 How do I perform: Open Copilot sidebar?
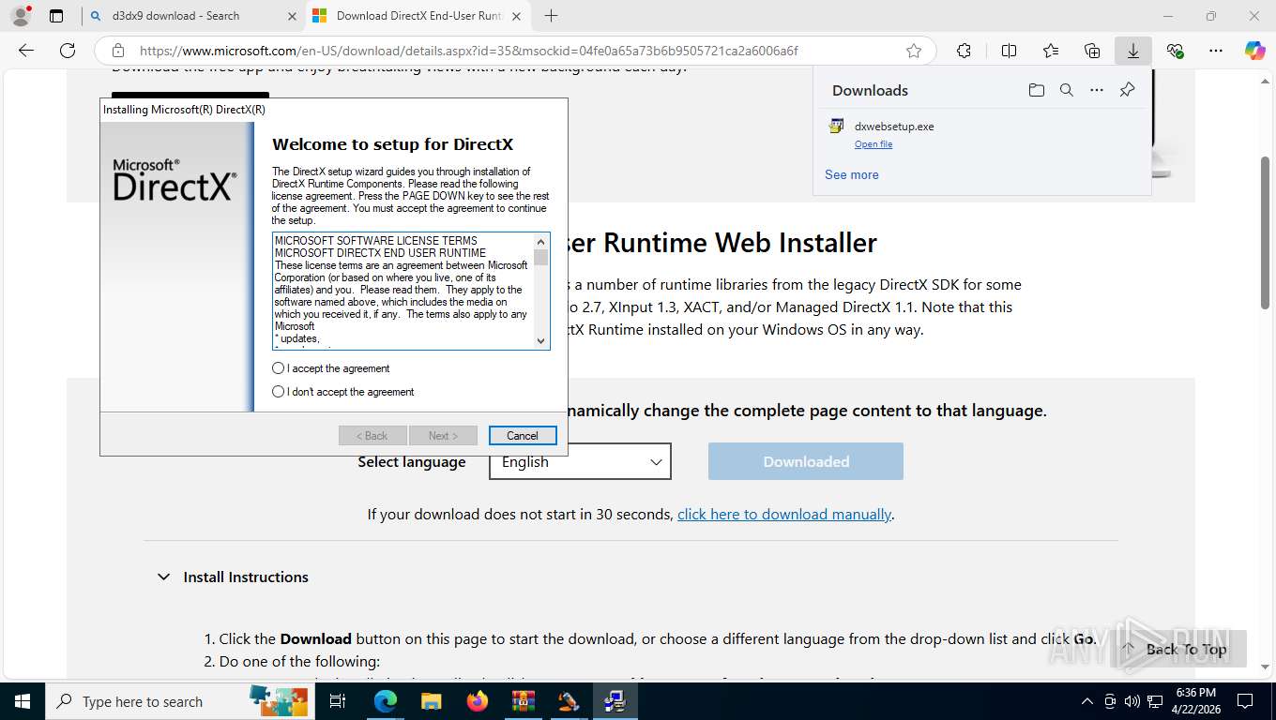[x=1255, y=51]
